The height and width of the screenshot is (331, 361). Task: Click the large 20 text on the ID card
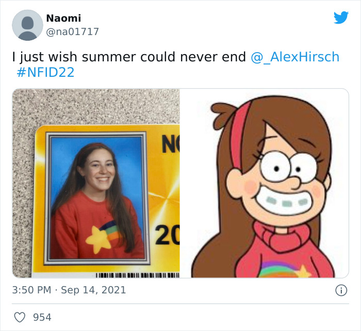[167, 235]
